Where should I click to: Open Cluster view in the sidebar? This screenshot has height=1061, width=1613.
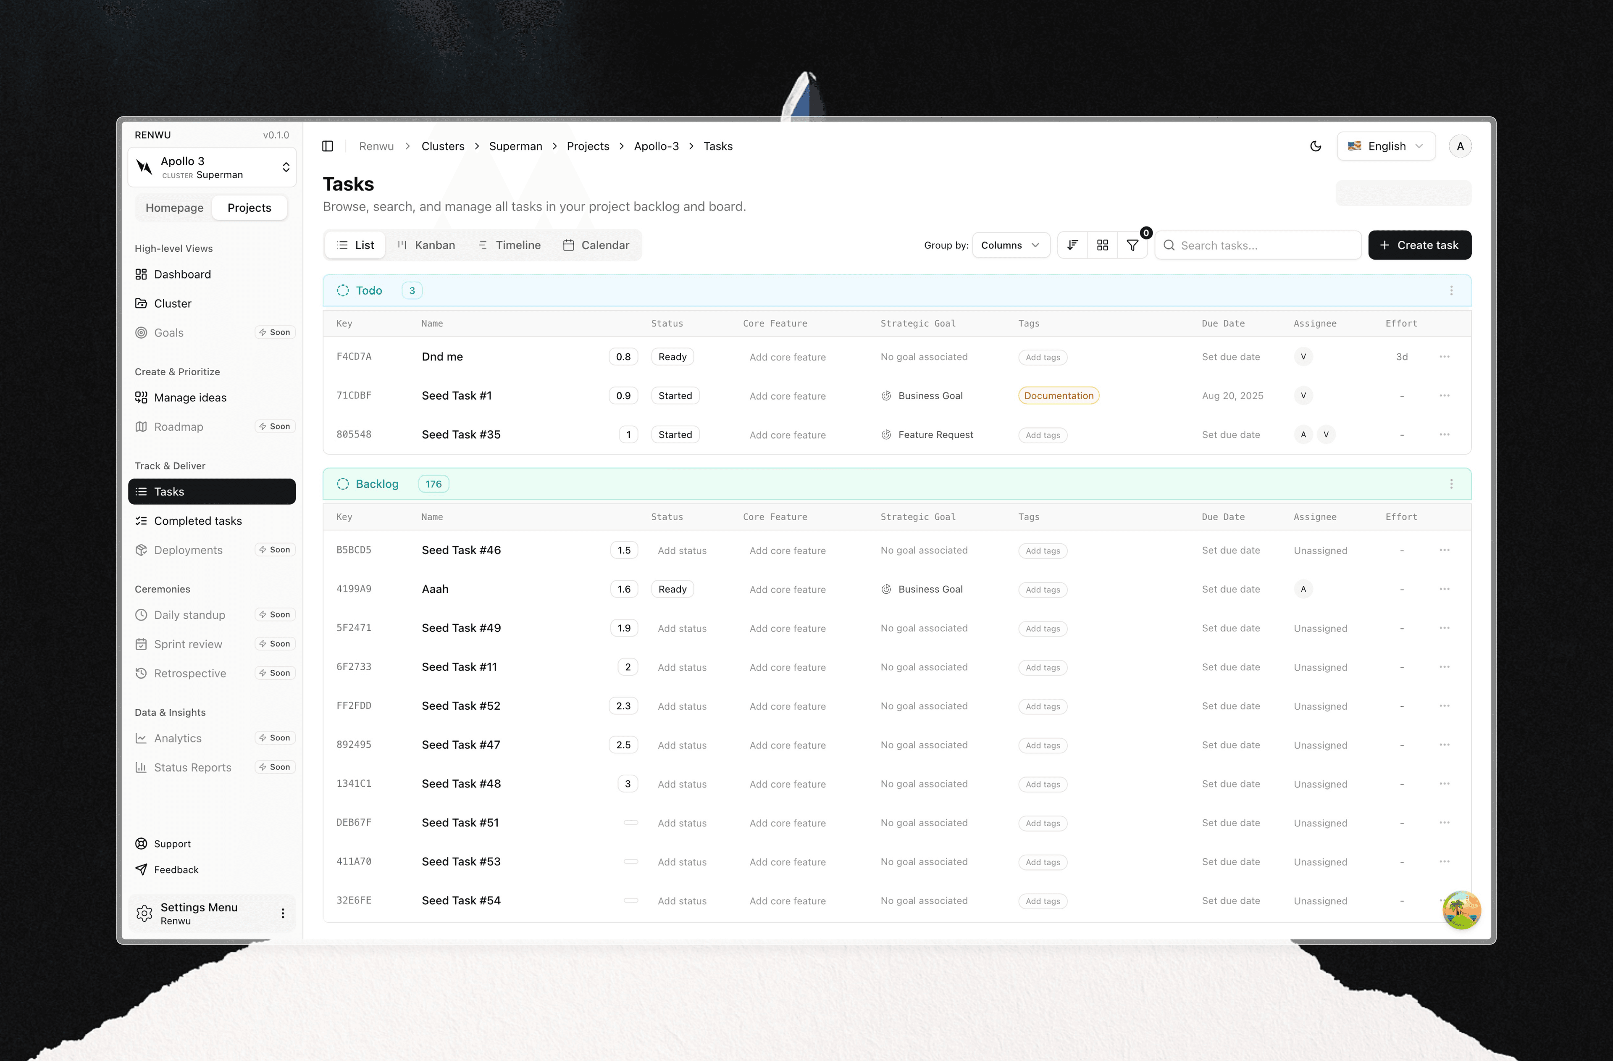172,303
